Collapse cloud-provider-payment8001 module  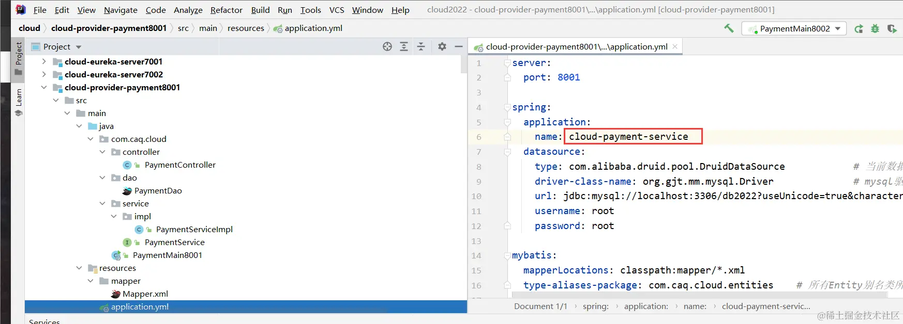click(x=44, y=87)
